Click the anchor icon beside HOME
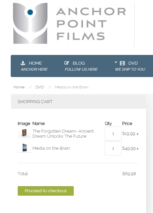 coord(23,63)
